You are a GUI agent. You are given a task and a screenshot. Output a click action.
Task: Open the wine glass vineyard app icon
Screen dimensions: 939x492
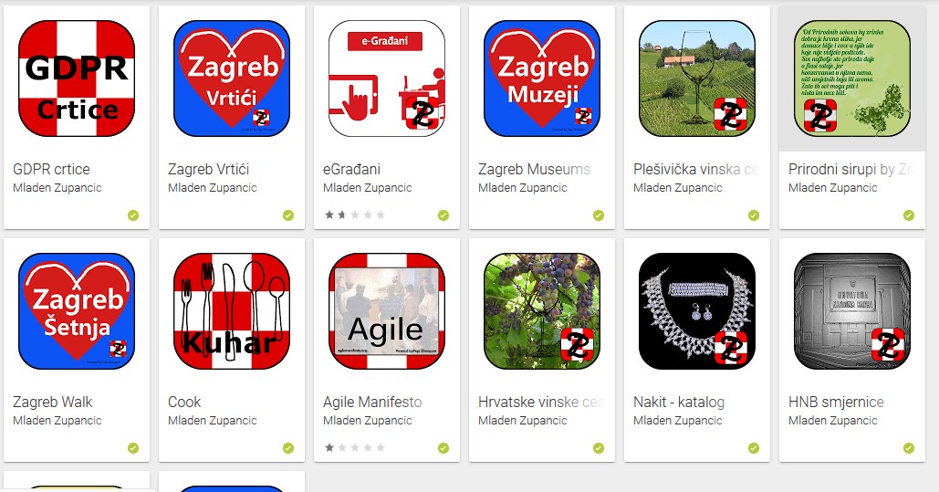tap(697, 79)
